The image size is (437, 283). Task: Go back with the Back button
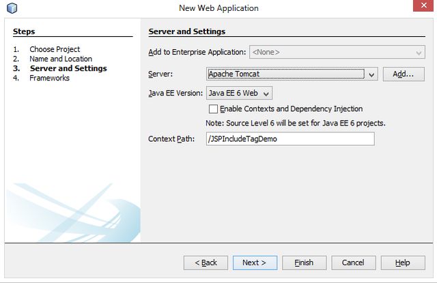[x=206, y=263]
